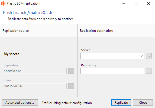Screen dimensions: 155x108
Task: Click the destination Repository input field
Action: pyautogui.click(x=112, y=71)
